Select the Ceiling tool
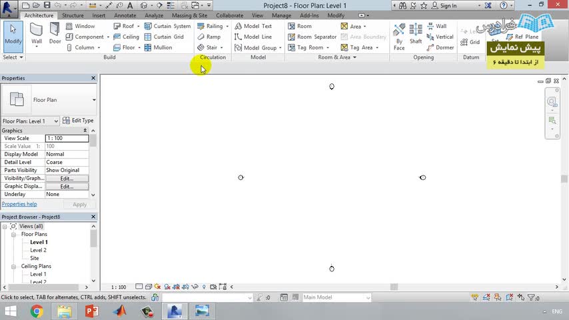Image resolution: width=569 pixels, height=320 pixels. point(127,37)
